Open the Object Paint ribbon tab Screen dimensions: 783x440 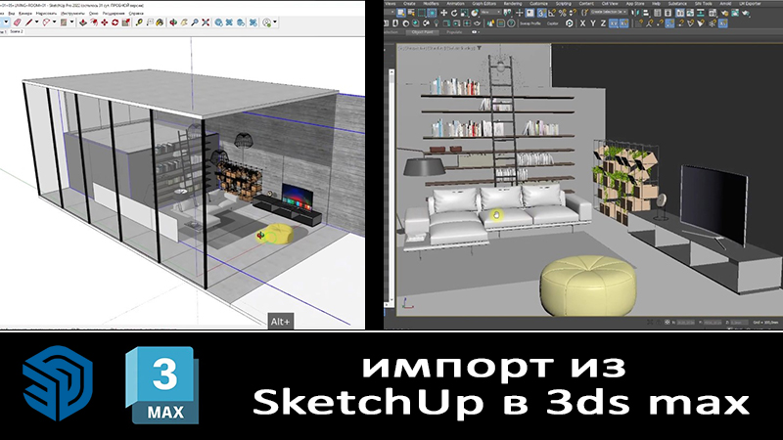click(423, 32)
